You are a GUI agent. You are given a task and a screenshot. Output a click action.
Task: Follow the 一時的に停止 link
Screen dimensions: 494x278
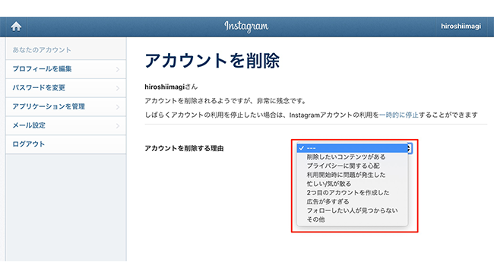[399, 115]
